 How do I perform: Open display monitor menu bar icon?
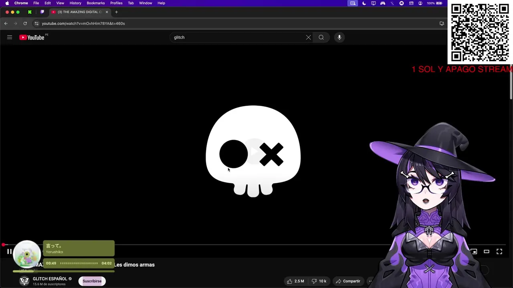pyautogui.click(x=374, y=3)
